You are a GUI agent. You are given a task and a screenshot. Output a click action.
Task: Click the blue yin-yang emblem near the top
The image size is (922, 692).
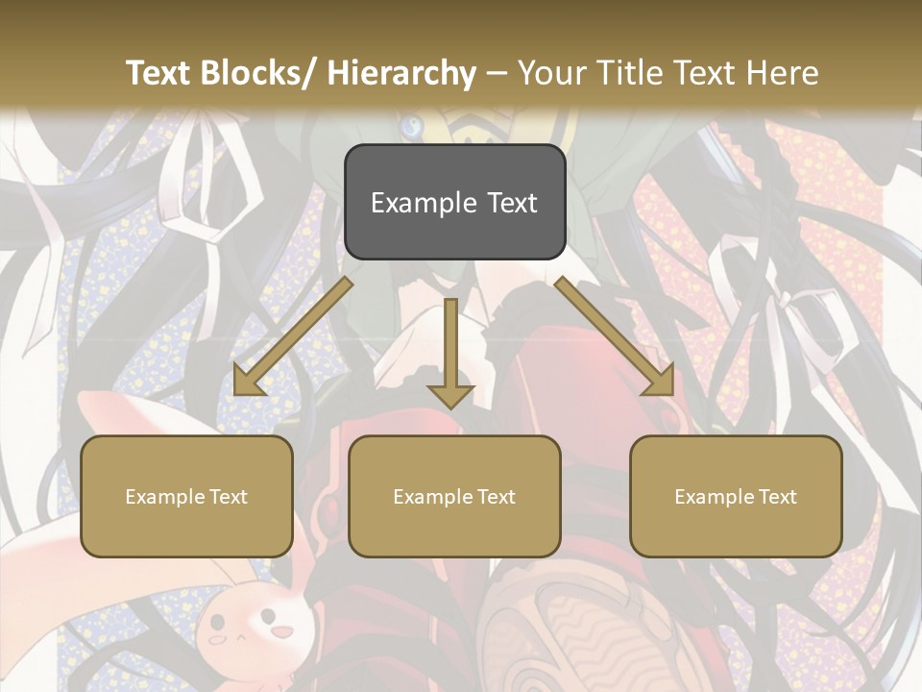coord(410,126)
